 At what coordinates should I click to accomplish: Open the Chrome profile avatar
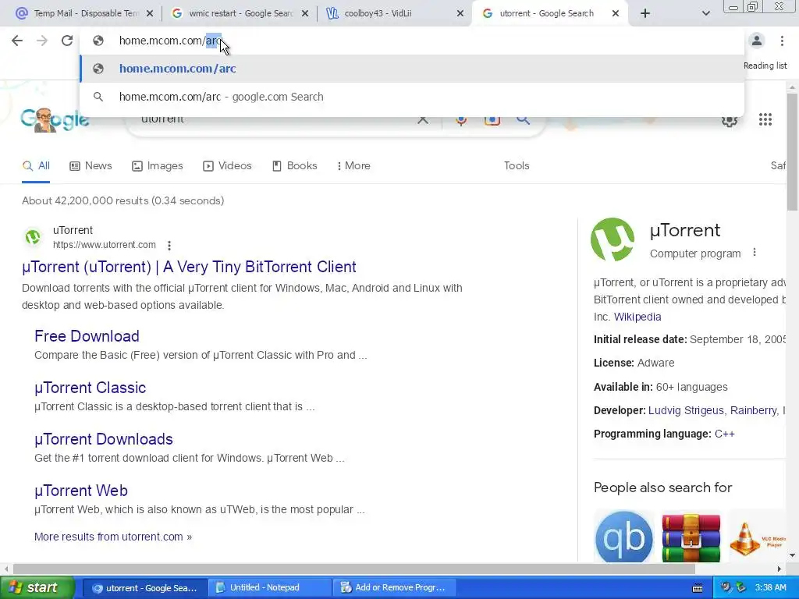(x=757, y=41)
